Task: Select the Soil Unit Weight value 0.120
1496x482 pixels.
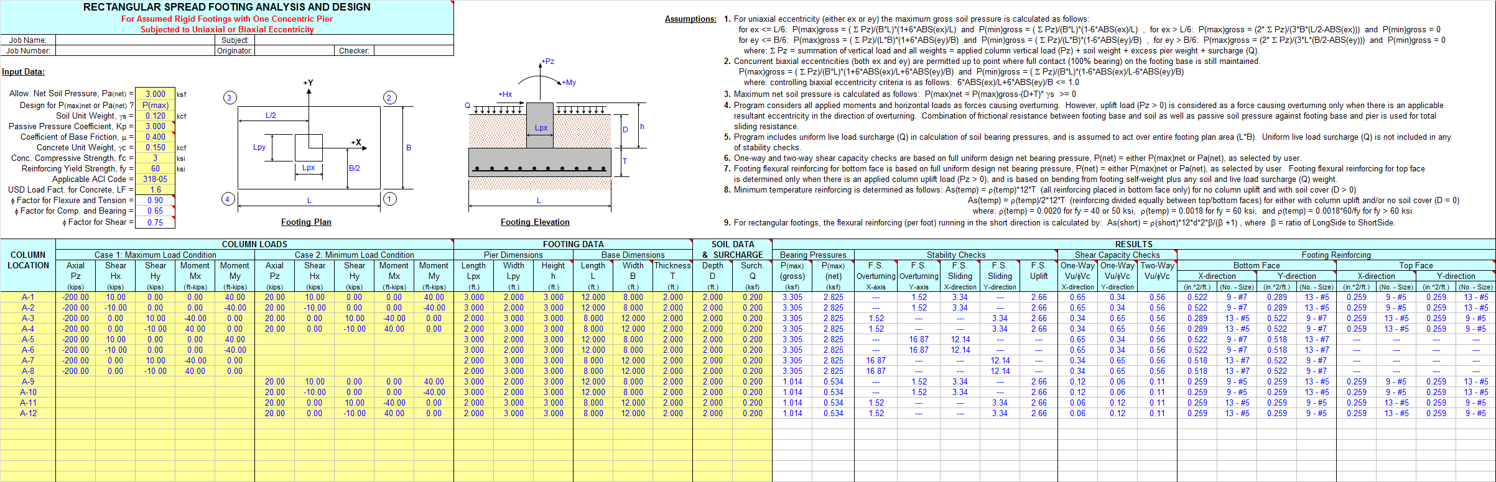Action: tap(155, 116)
